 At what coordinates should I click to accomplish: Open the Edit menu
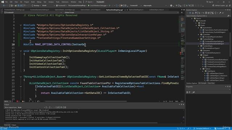(x=11, y=2)
